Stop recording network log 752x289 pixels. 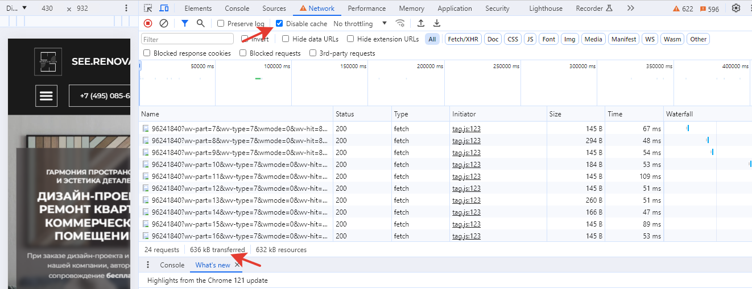148,23
